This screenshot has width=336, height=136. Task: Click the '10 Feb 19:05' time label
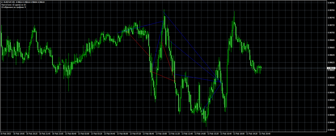pos(19,134)
